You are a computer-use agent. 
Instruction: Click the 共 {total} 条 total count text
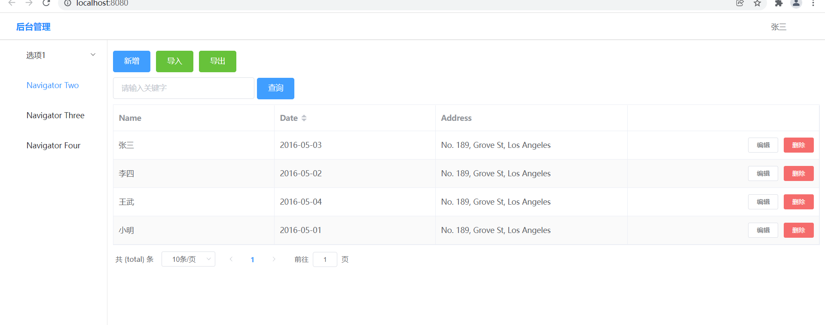tap(134, 259)
